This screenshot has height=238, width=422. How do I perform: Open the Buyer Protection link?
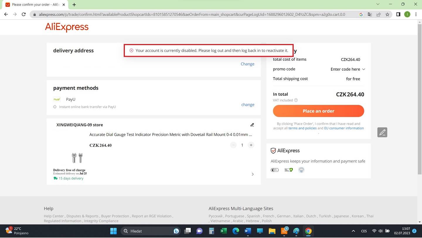(115, 216)
